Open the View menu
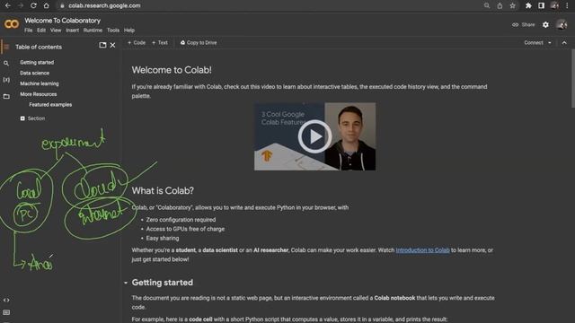This screenshot has height=323, width=575. tap(56, 31)
